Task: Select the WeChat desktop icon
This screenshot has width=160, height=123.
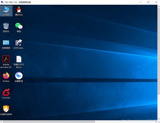Action: [x=19, y=27]
